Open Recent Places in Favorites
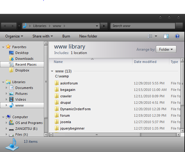Image resolution: width=185 pixels, height=152 pixels. tap(26, 64)
